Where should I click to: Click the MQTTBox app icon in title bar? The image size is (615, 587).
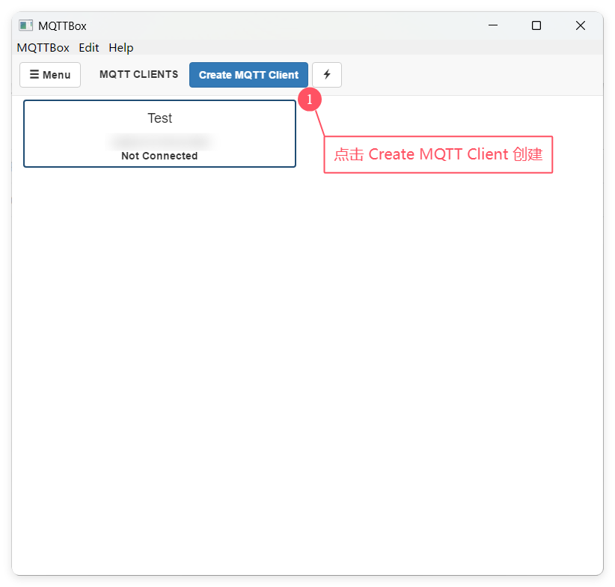tap(26, 25)
